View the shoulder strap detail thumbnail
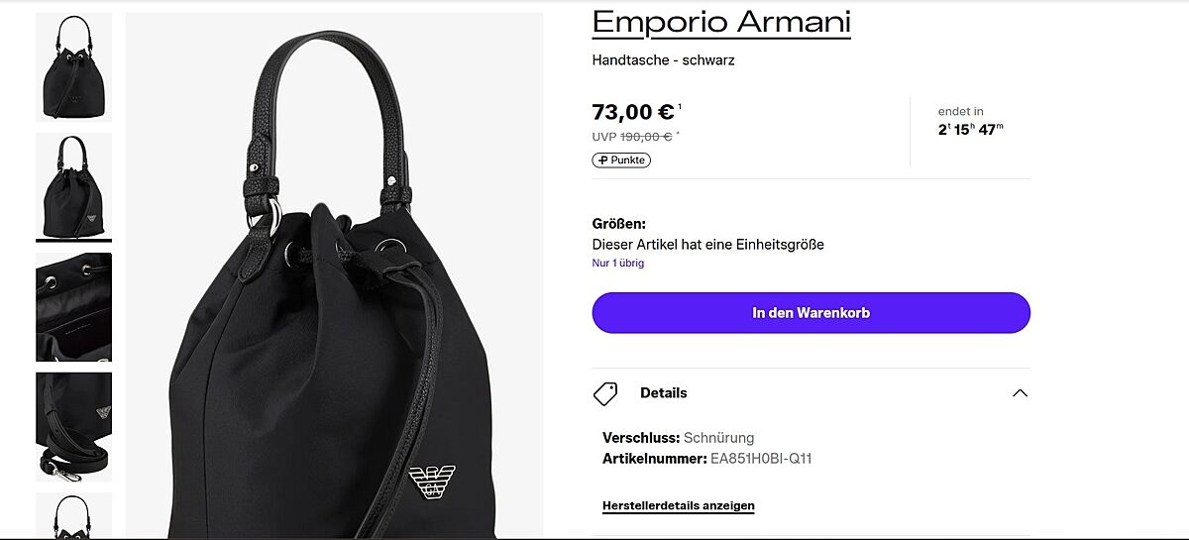Image resolution: width=1189 pixels, height=540 pixels. tap(73, 427)
